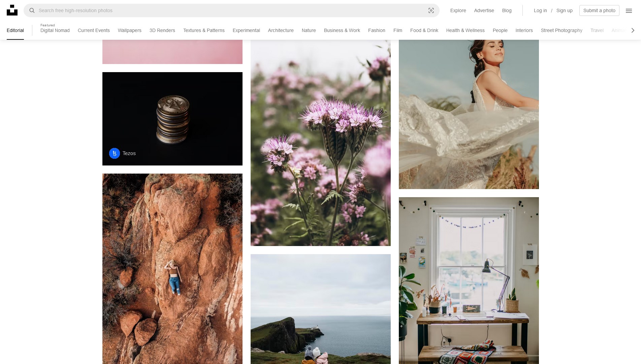The height and width of the screenshot is (364, 641).
Task: Select the Editorial tab
Action: pyautogui.click(x=15, y=30)
